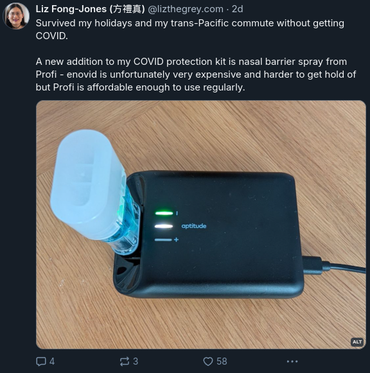
Task: Click the like count number 58
Action: pyautogui.click(x=222, y=361)
